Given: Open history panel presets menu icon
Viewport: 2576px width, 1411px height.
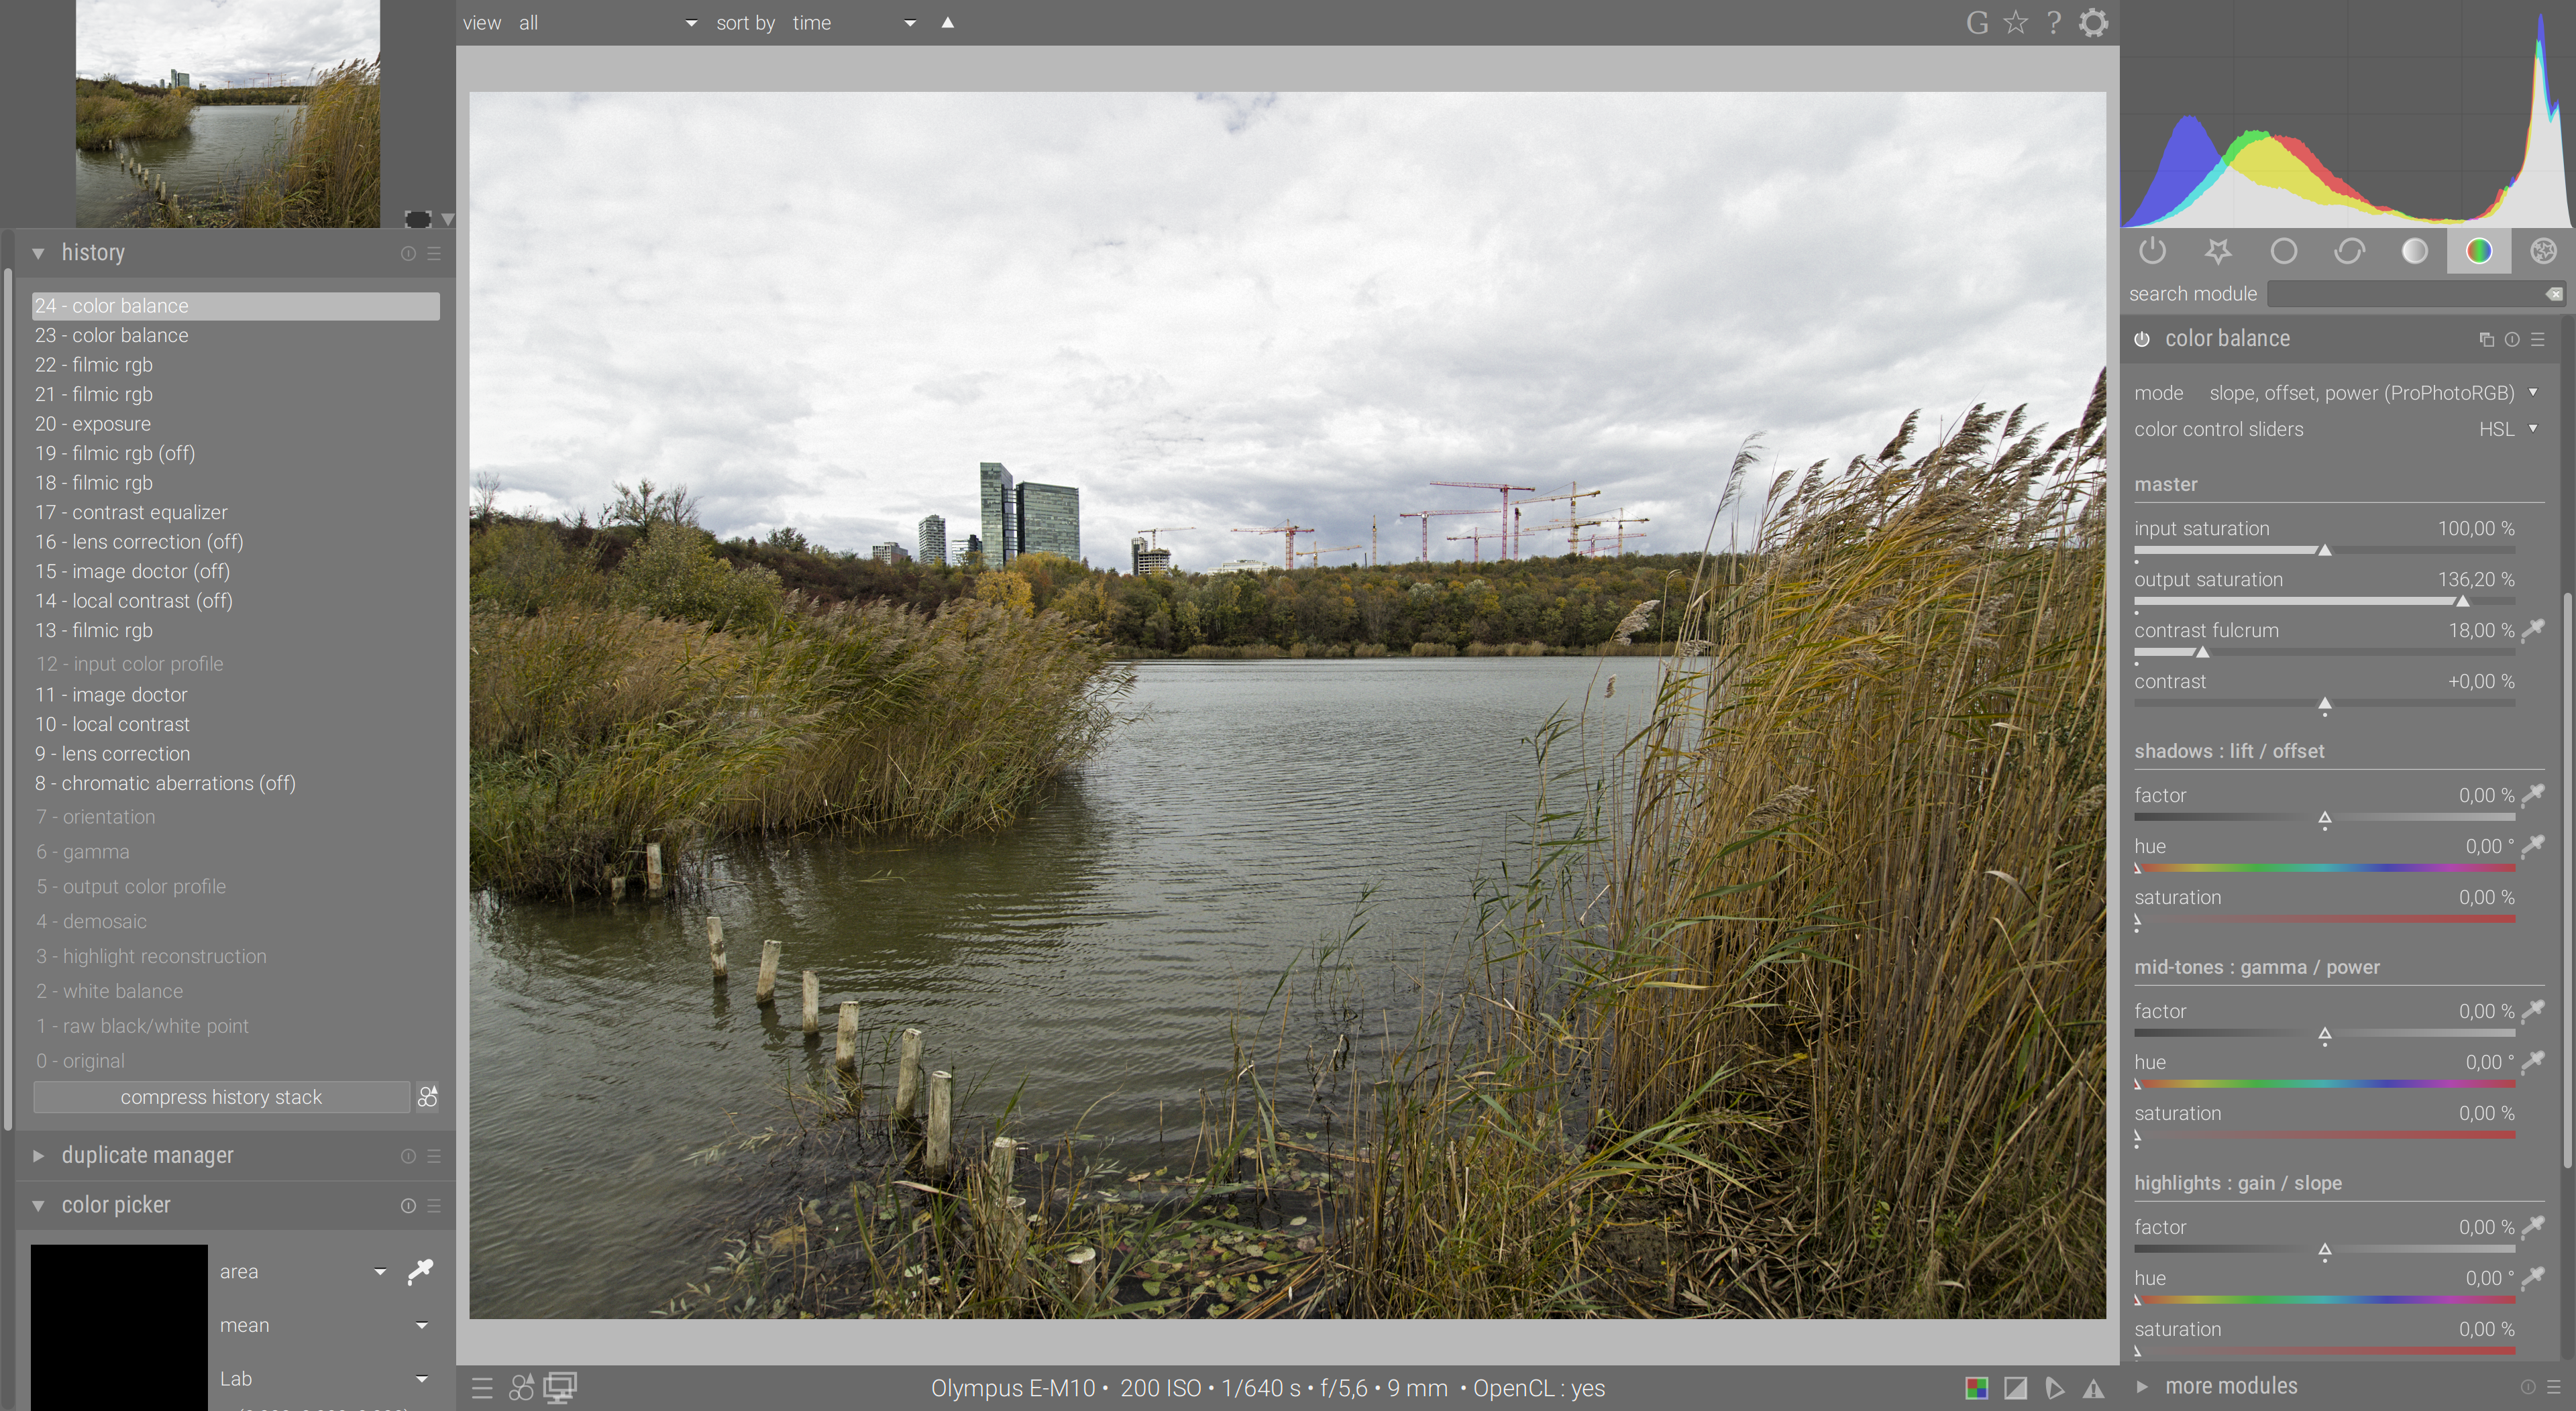Looking at the screenshot, I should [x=434, y=253].
